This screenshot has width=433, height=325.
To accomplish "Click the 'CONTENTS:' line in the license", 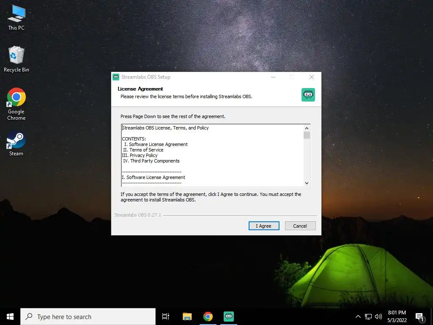I will (134, 139).
